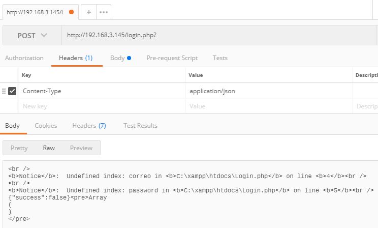This screenshot has height=228, width=378.
Task: Open the request Body tab
Action: (x=120, y=58)
